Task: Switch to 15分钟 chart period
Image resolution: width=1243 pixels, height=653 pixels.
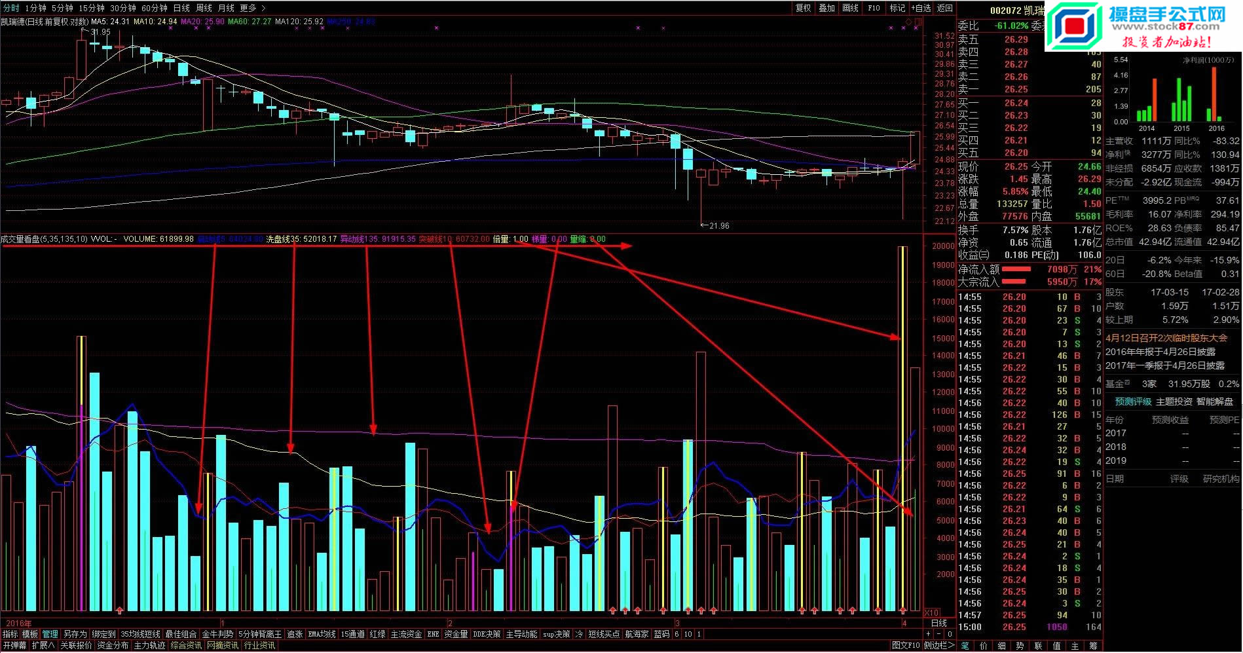Action: pos(92,8)
